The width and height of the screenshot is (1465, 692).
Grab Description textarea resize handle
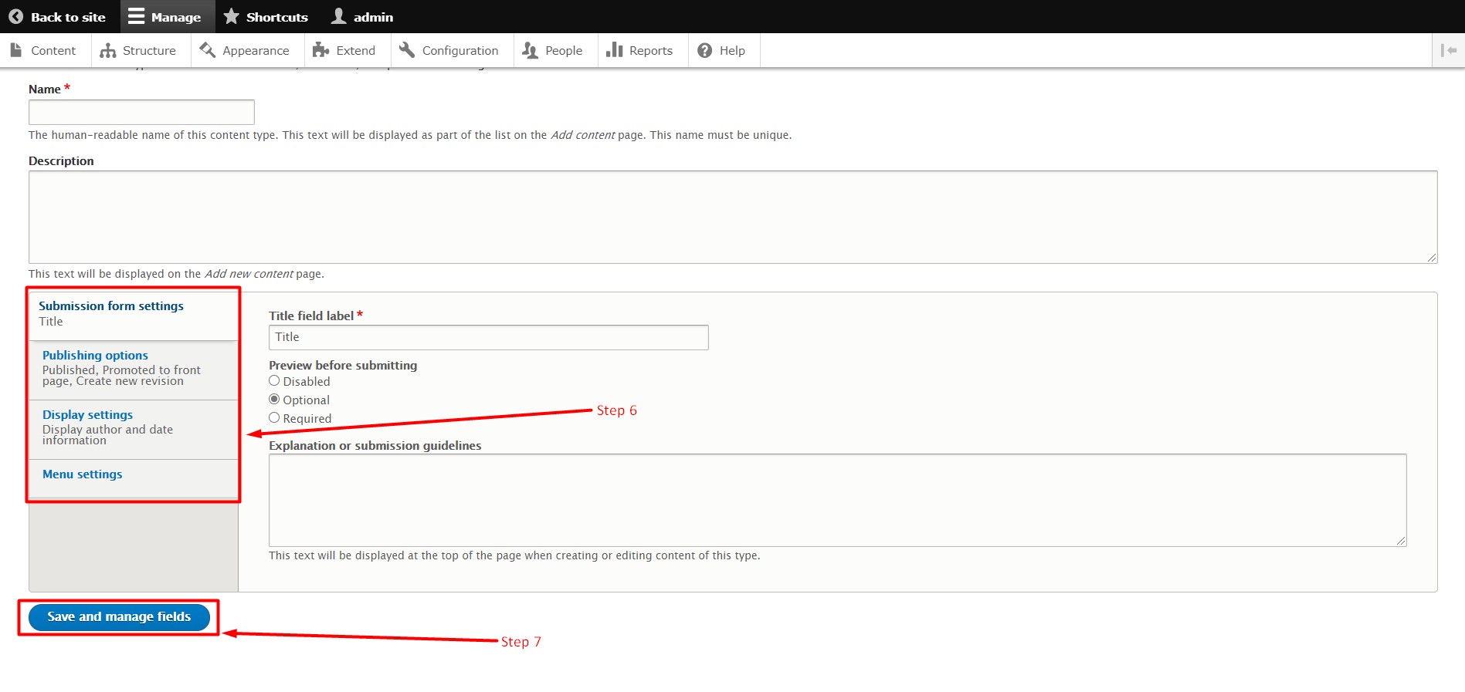click(x=1432, y=258)
